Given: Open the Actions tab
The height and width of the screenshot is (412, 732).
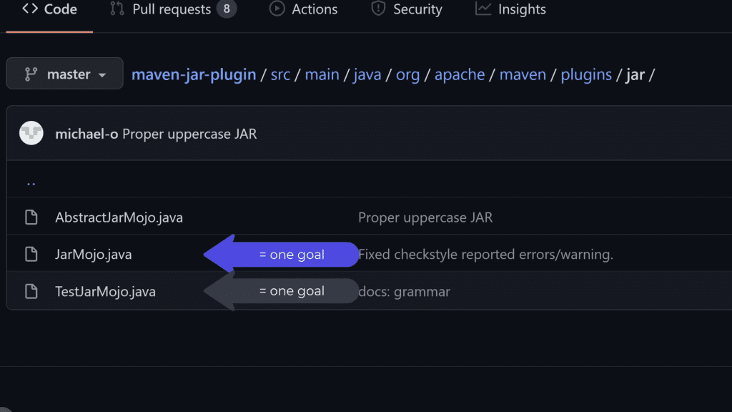Looking at the screenshot, I should [305, 10].
